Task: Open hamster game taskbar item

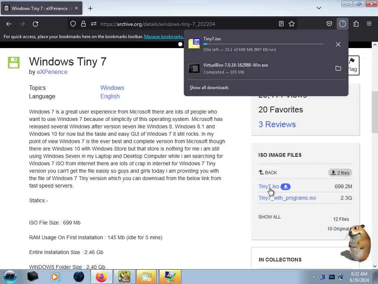Action: 124,277
